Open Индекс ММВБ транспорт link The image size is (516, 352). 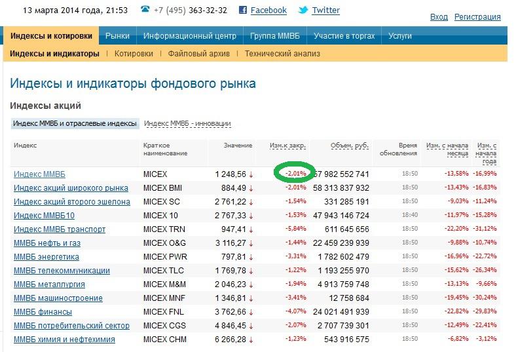coord(60,229)
